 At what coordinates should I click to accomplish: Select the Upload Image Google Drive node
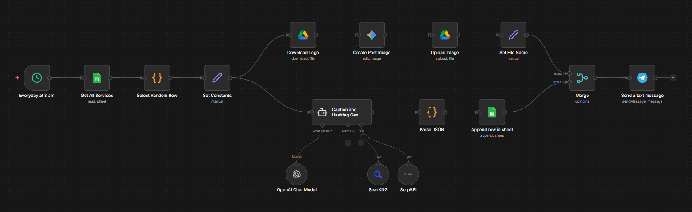(445, 35)
